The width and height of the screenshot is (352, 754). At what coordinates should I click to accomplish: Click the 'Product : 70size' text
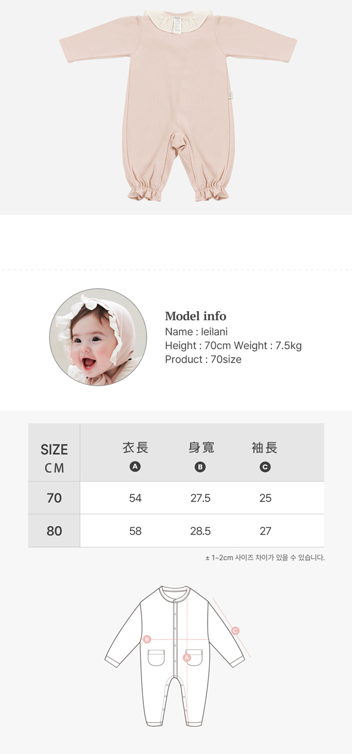pyautogui.click(x=203, y=359)
